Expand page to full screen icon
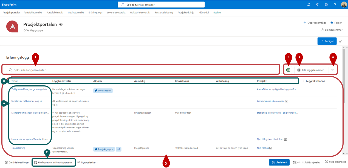Viewport: 348px width, 168px height. coord(341,41)
